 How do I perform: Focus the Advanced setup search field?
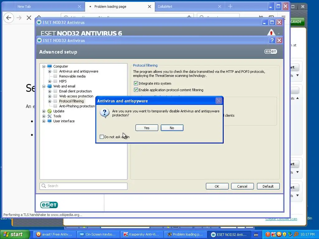click(83, 186)
